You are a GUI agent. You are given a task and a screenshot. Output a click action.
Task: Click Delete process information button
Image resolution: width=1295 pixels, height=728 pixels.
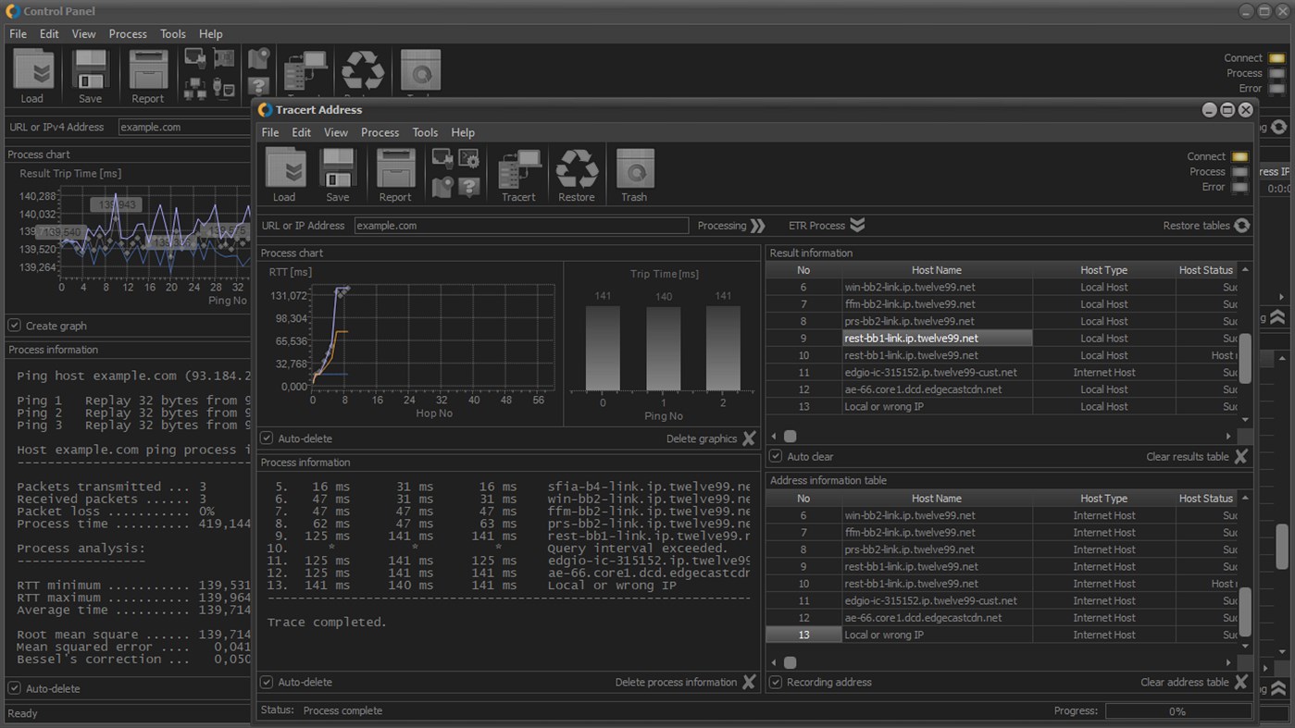(749, 682)
